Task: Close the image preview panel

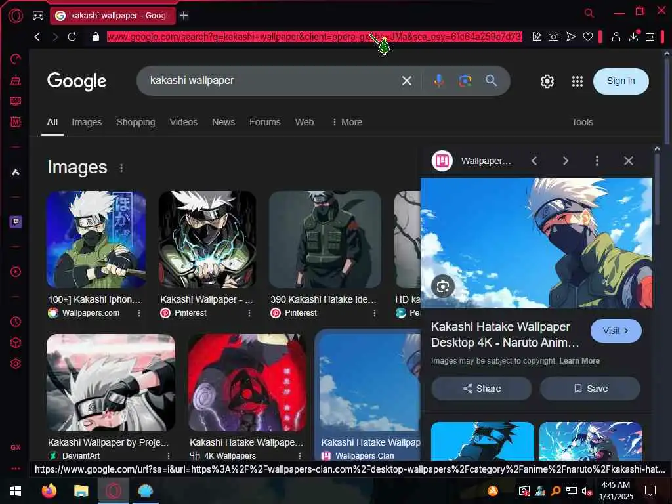Action: pyautogui.click(x=628, y=161)
